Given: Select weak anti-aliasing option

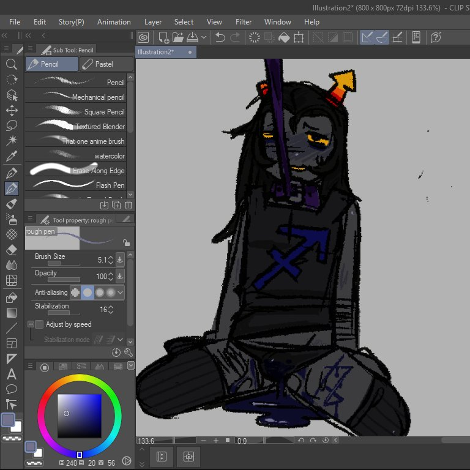Looking at the screenshot, I should 88,293.
